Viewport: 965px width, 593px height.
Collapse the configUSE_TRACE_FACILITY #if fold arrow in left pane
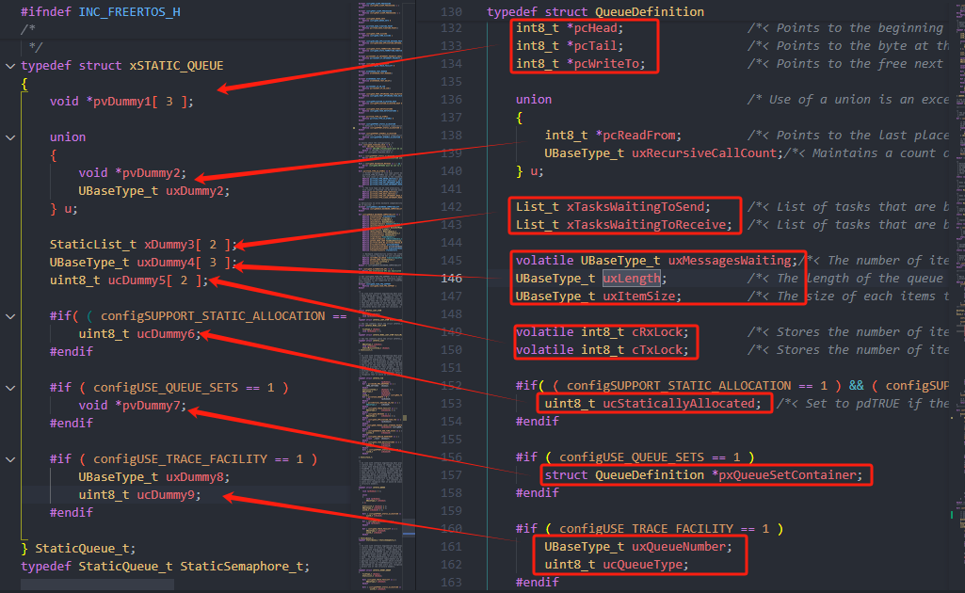[x=10, y=459]
